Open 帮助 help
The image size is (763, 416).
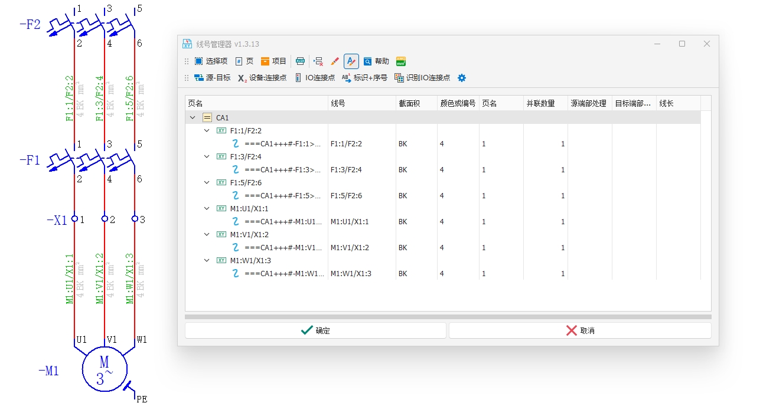pos(376,61)
